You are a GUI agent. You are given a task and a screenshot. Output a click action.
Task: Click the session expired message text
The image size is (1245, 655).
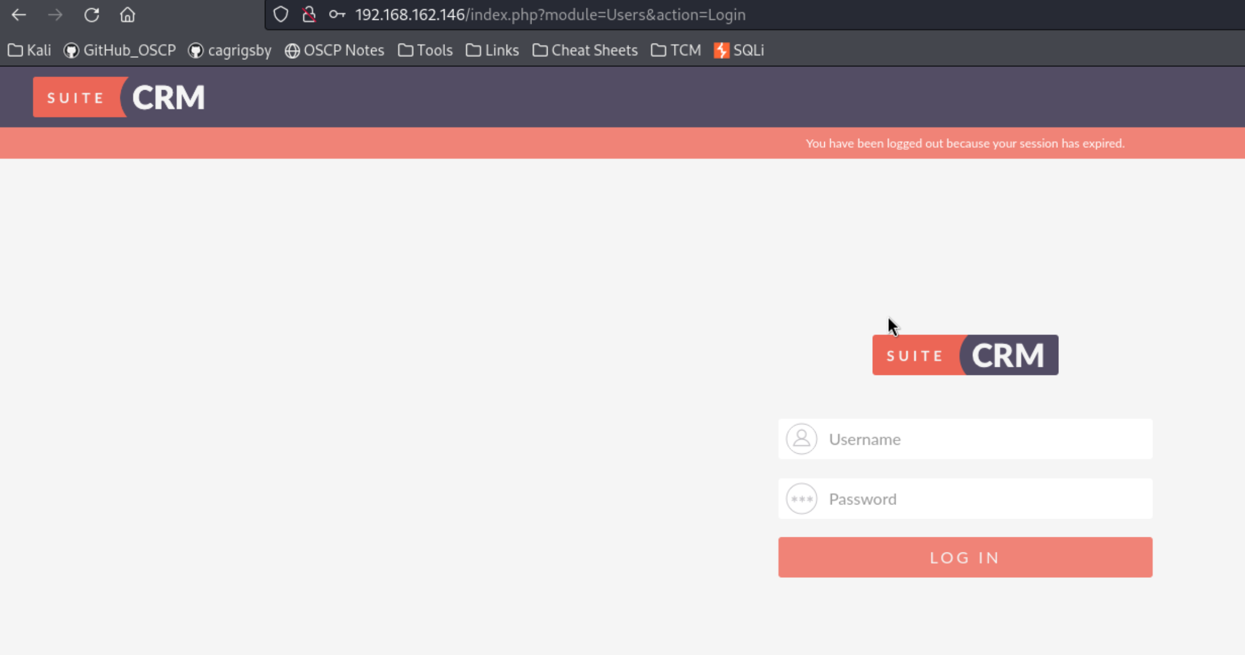pyautogui.click(x=965, y=144)
